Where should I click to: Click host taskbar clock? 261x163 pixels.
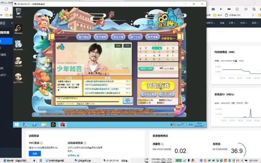coord(254,160)
